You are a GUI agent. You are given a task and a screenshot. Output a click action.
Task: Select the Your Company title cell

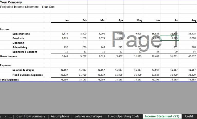[x=11, y=2]
